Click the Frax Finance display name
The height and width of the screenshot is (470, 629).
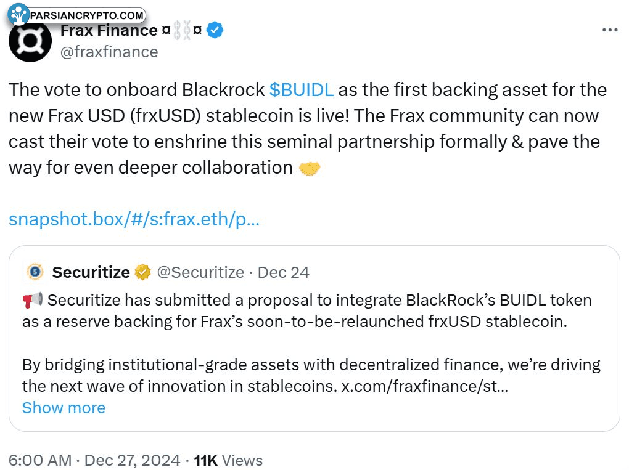pyautogui.click(x=109, y=30)
